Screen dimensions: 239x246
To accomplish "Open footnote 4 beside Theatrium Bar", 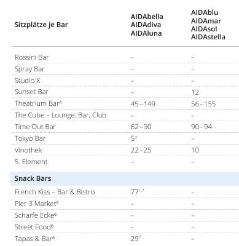I will coord(60,102).
